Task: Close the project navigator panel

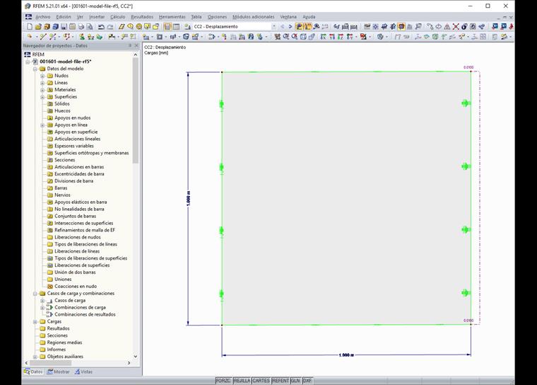Action: [x=136, y=45]
